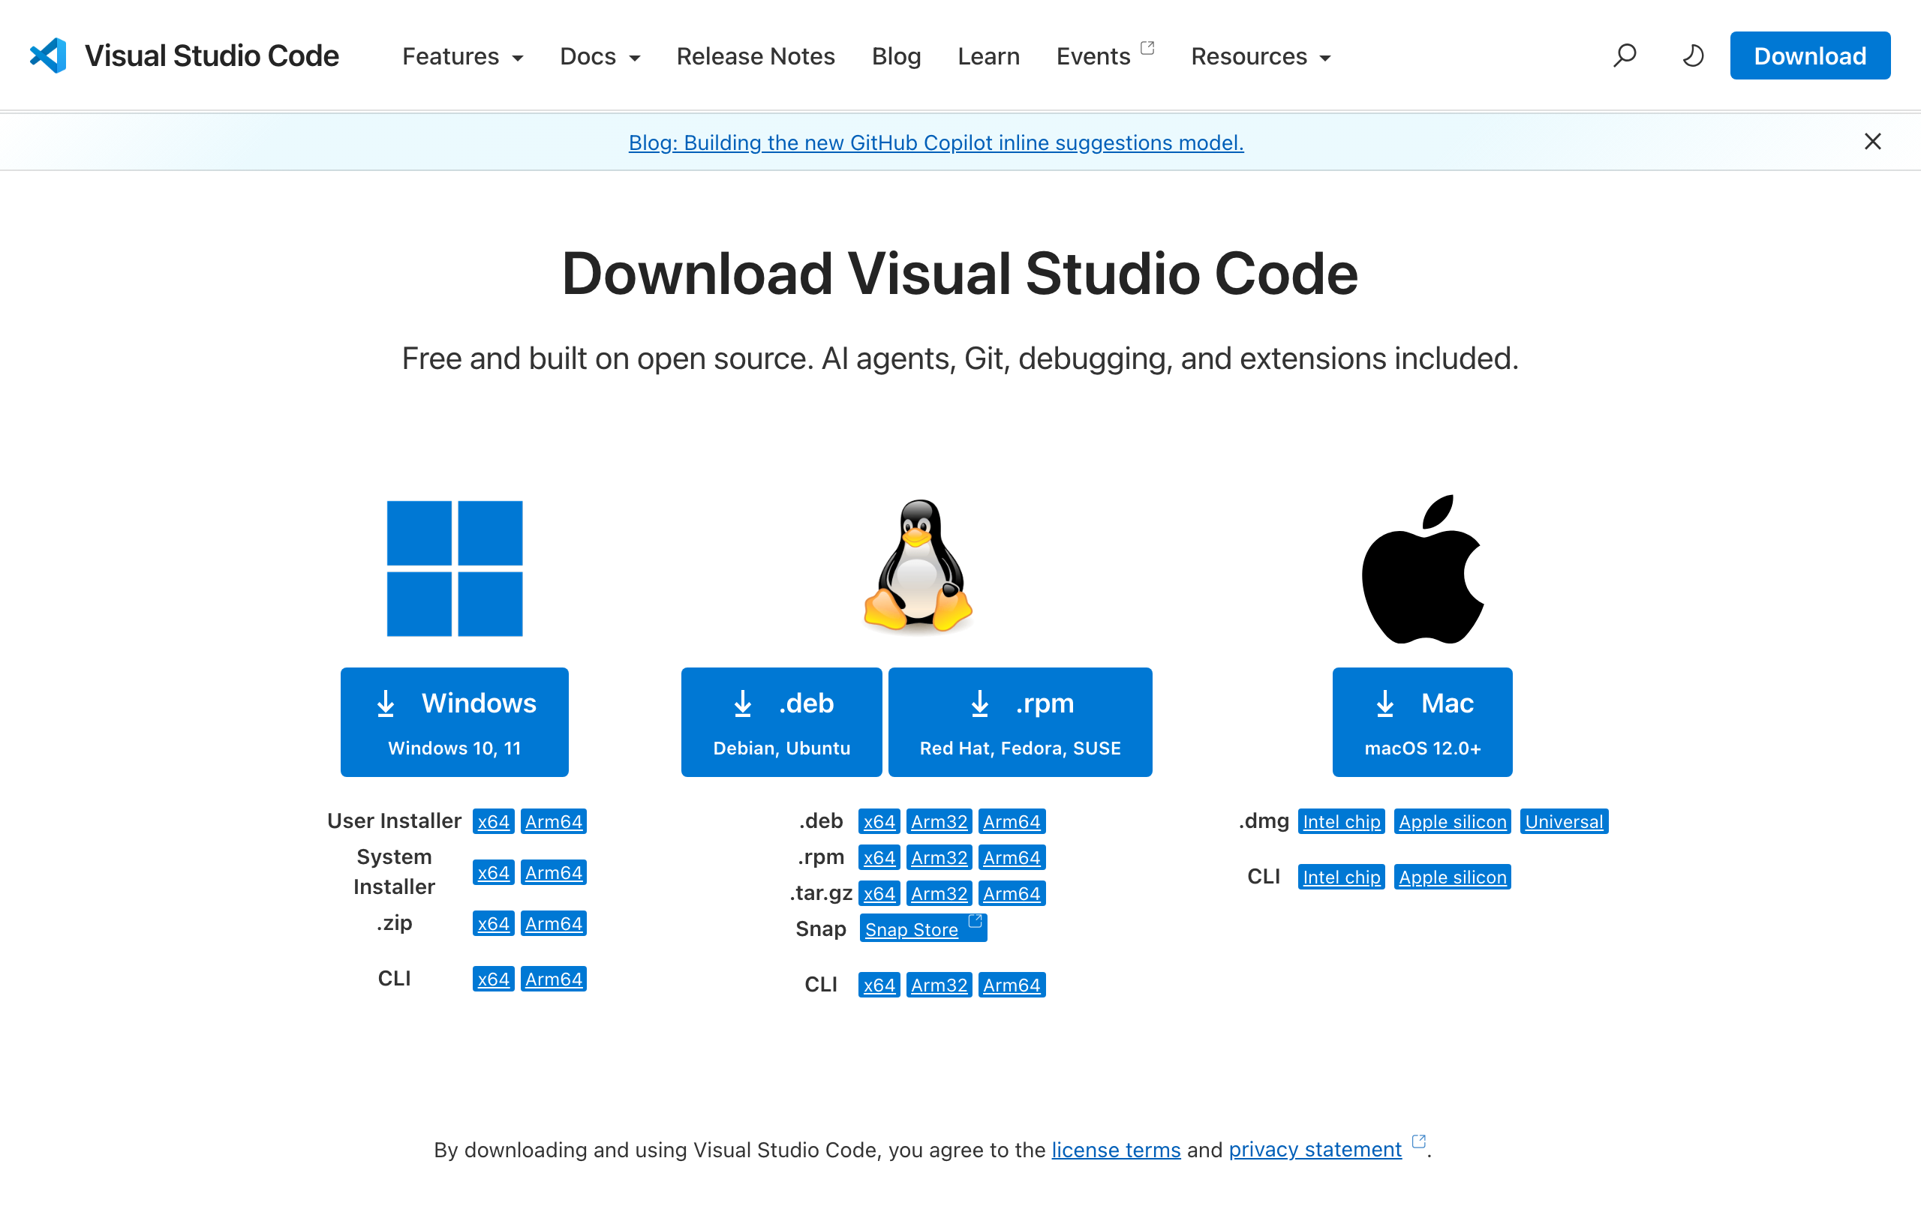Image resolution: width=1921 pixels, height=1230 pixels.
Task: Go to the Blog nav item
Action: pos(897,57)
